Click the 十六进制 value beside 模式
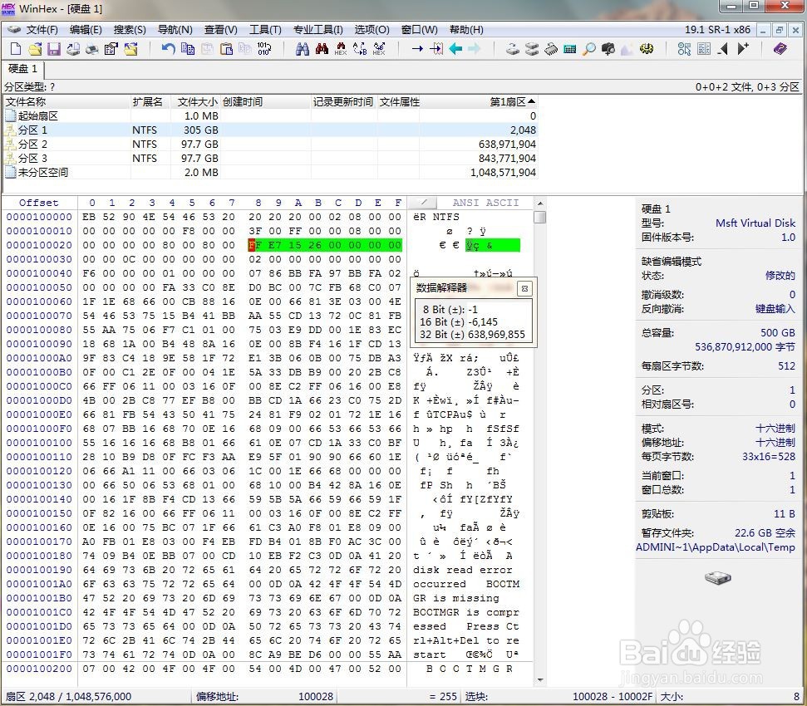Viewport: 807px width, 706px height. (775, 429)
